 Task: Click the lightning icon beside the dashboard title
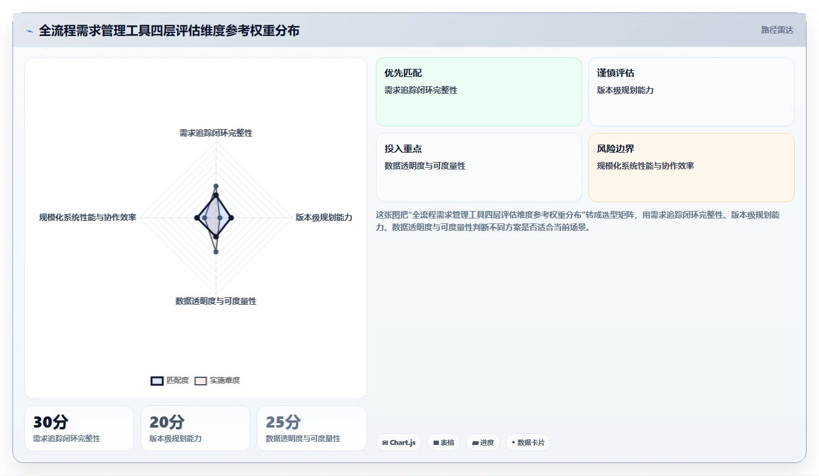coord(29,30)
